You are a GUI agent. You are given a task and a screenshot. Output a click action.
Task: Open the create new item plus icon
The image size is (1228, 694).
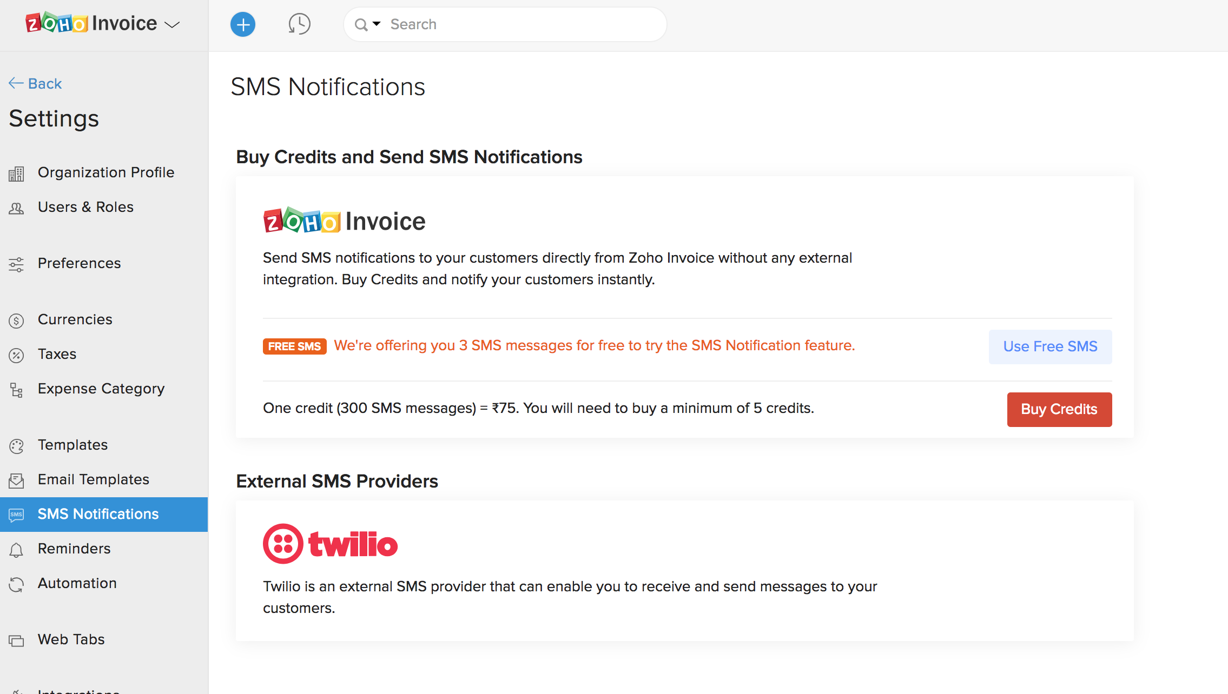click(242, 24)
